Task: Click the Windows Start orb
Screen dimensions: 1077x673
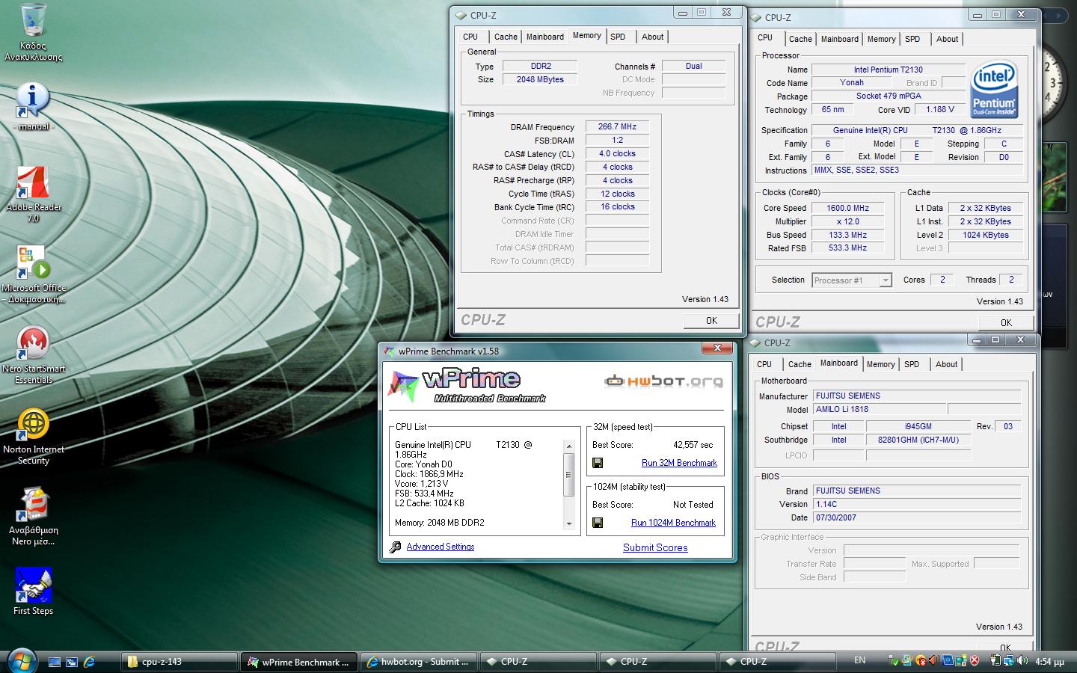Action: [x=21, y=661]
